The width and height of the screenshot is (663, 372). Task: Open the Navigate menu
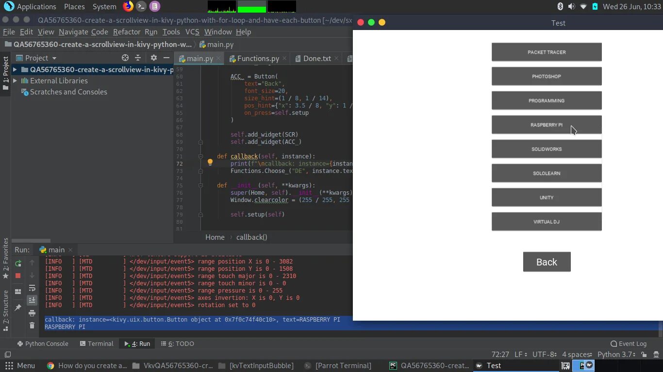click(x=73, y=31)
